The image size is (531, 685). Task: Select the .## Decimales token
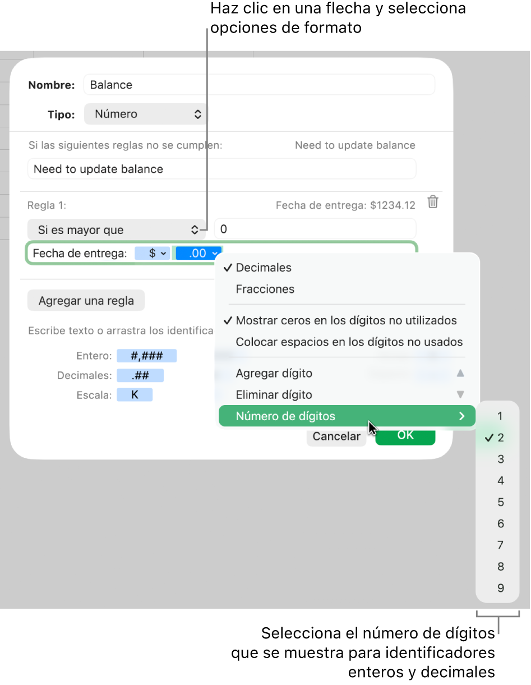[141, 375]
